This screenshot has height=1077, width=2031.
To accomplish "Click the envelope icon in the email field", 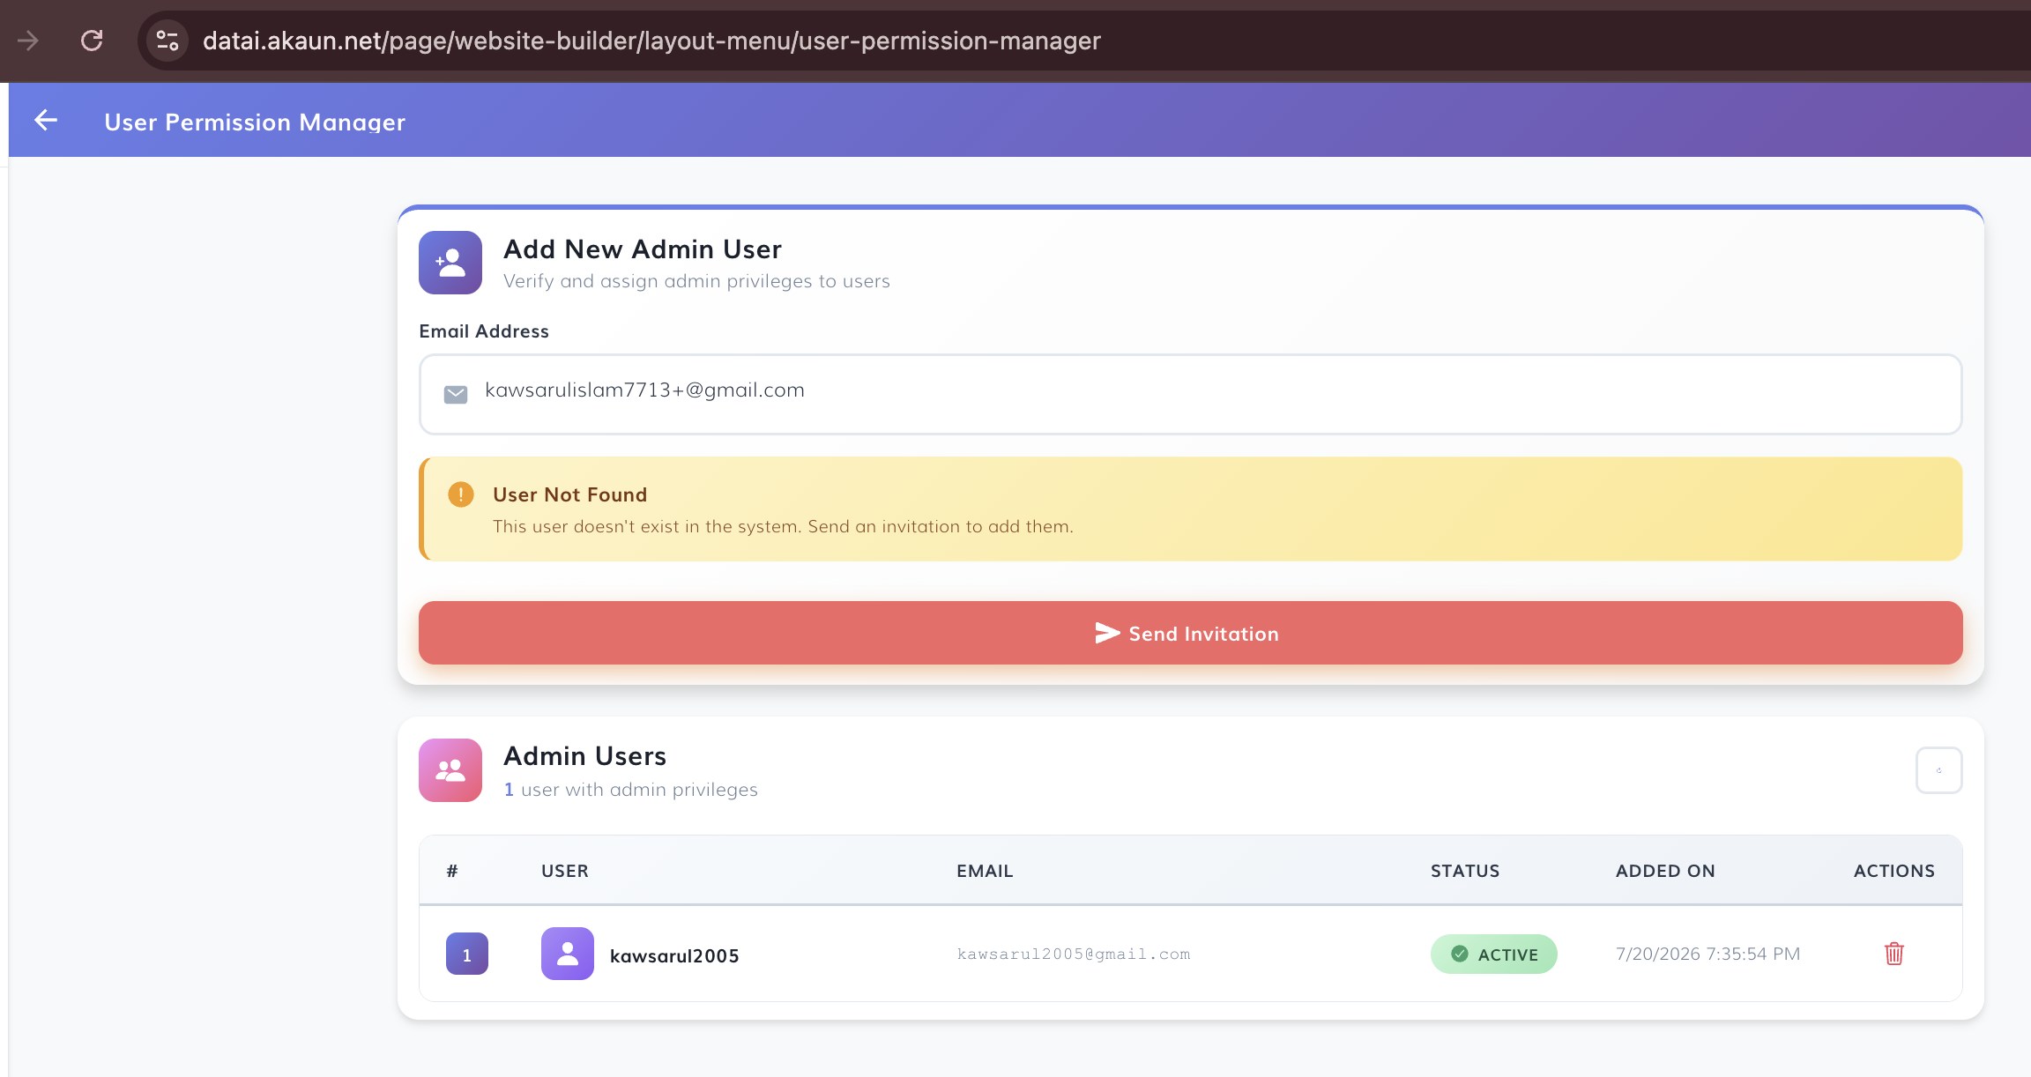I will coord(456,394).
